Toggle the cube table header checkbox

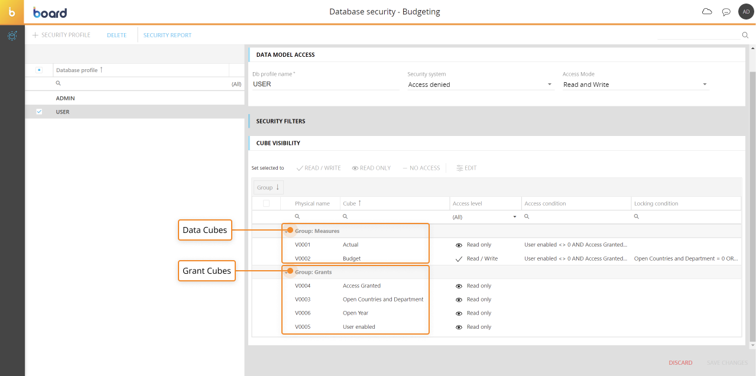point(266,203)
